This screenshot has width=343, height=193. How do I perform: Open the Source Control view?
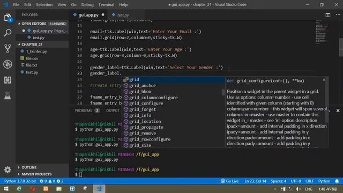tap(8, 49)
